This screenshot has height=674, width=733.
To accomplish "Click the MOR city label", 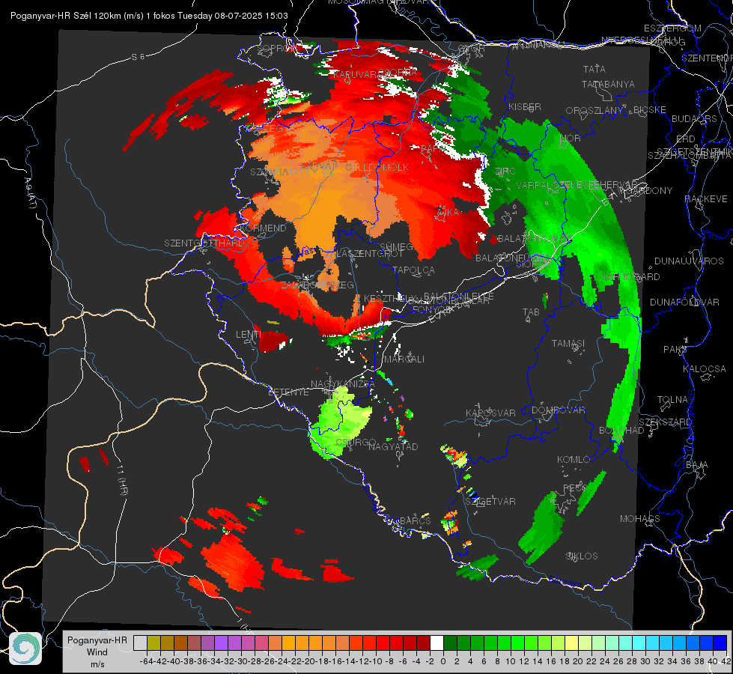I will point(571,138).
